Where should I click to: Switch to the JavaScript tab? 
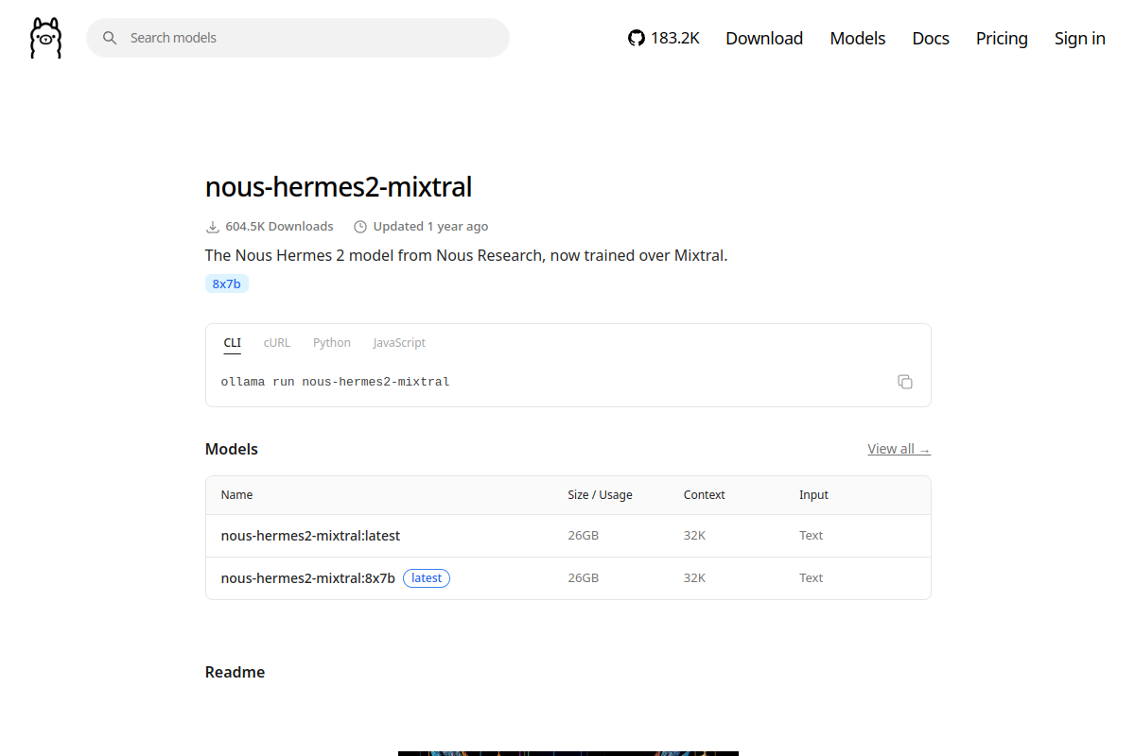click(x=399, y=343)
